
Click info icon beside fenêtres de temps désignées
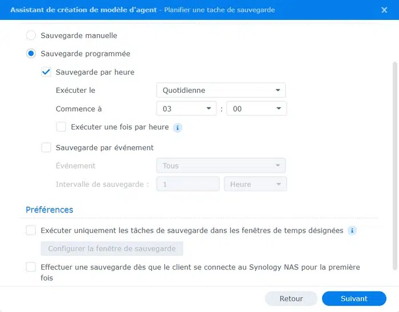click(x=352, y=231)
